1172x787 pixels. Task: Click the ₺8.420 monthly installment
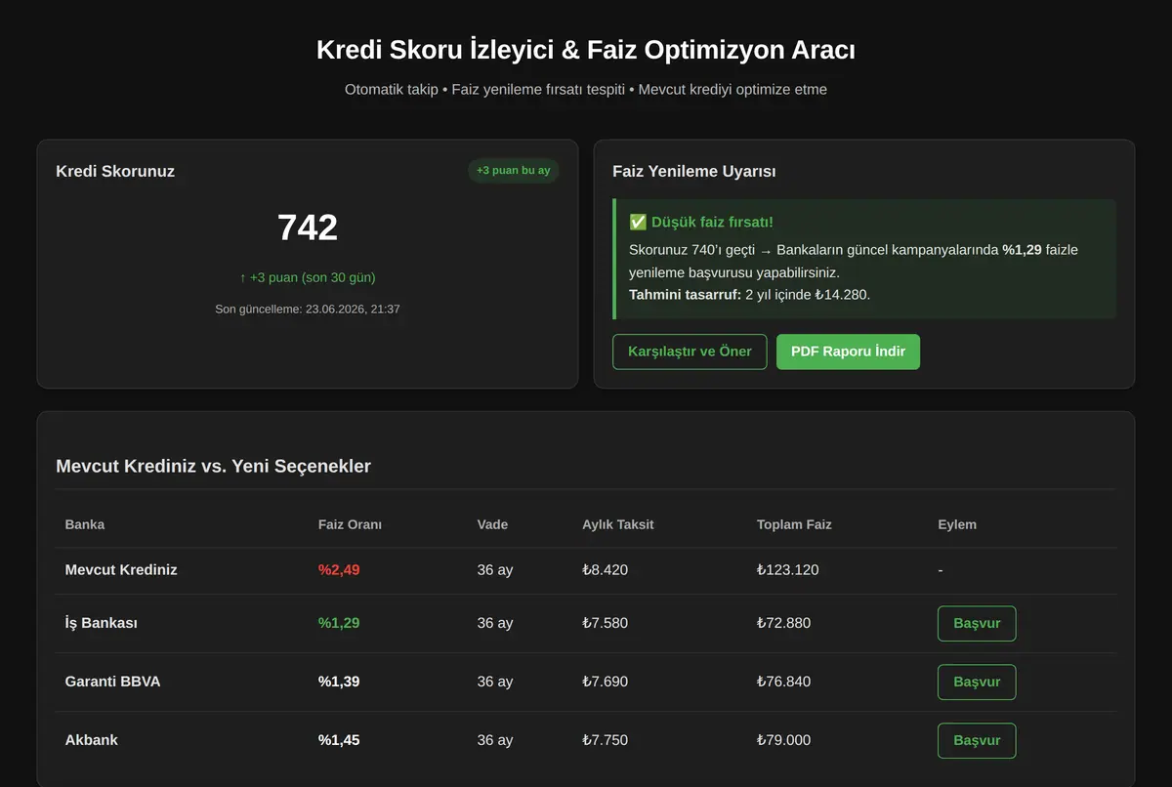606,569
